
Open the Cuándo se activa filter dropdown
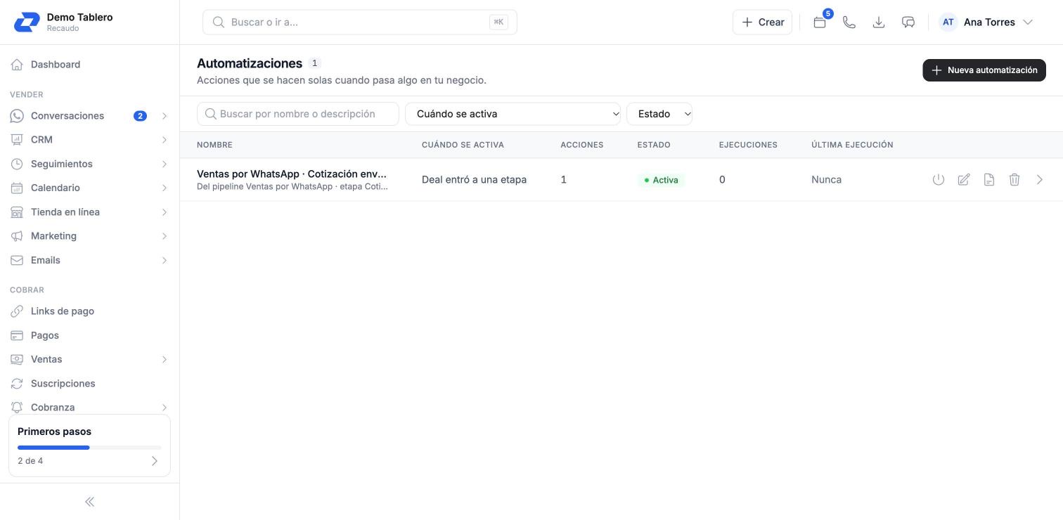coord(513,114)
